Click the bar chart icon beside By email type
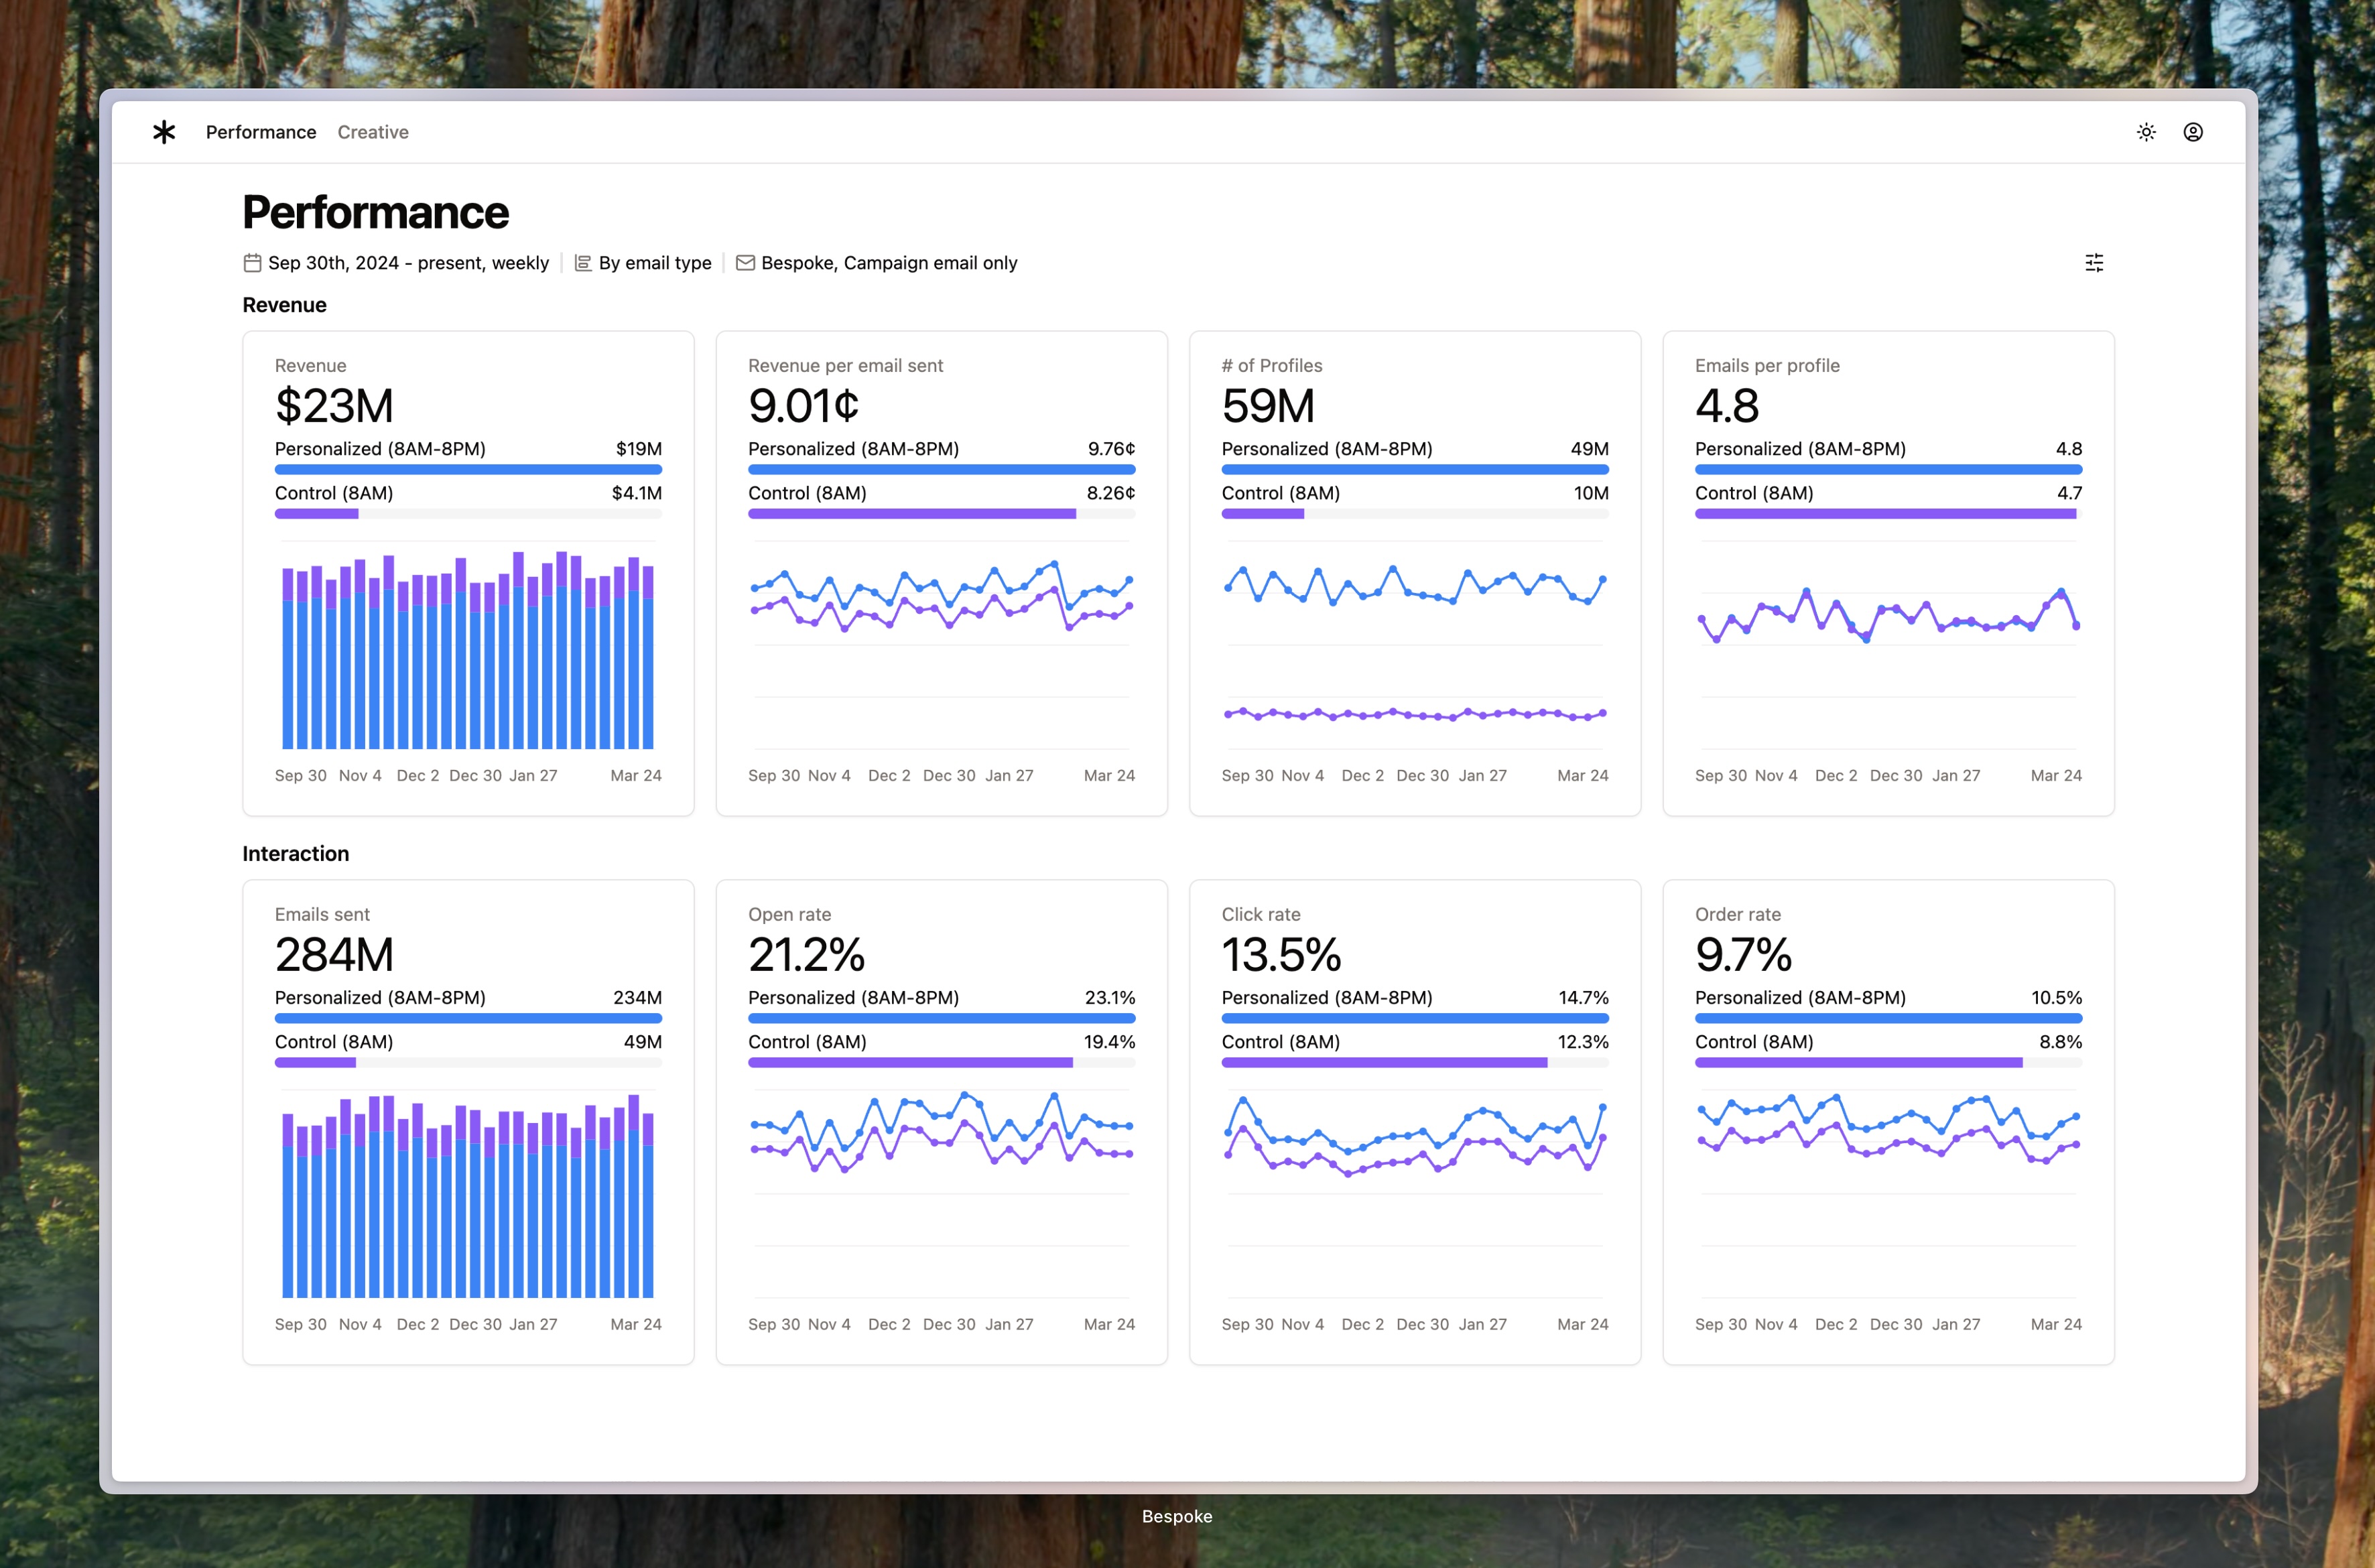This screenshot has height=1568, width=2375. tap(583, 263)
